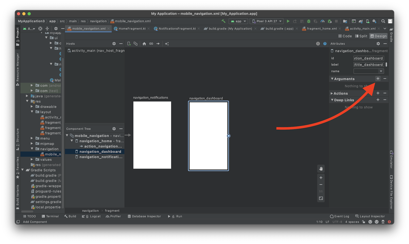
Task: Click the Auto Arrange sparkle icon
Action: pos(167,44)
